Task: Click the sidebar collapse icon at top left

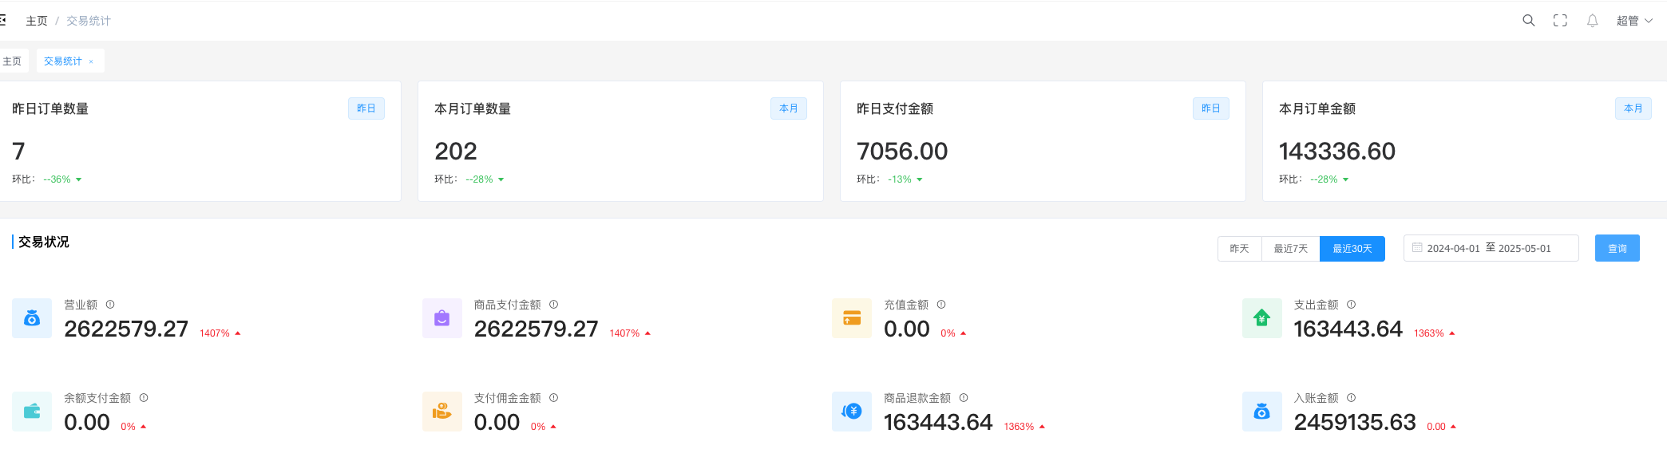Action: (x=3, y=20)
